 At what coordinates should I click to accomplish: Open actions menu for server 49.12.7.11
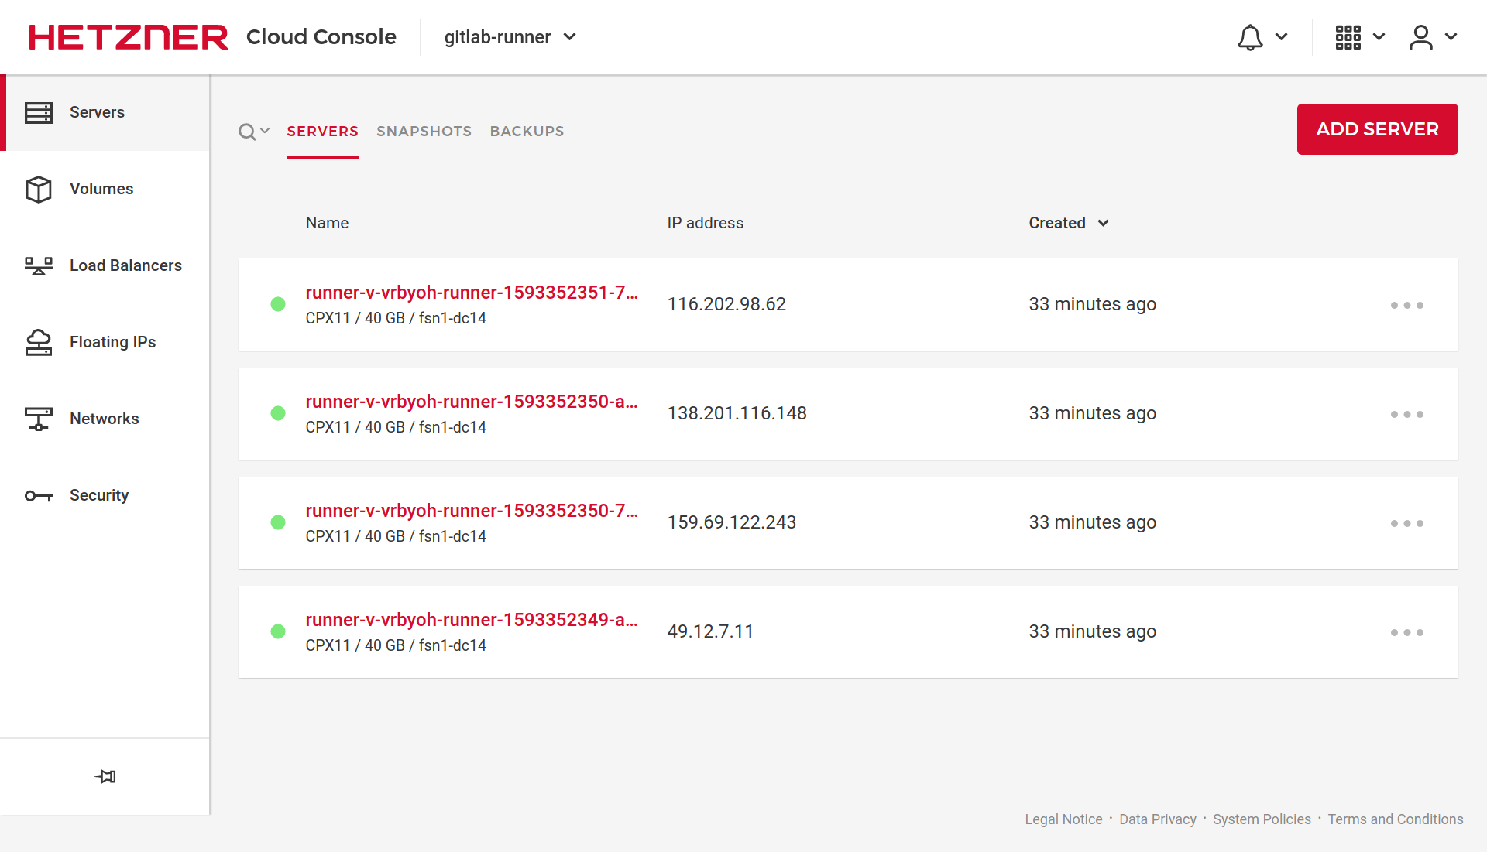tap(1406, 633)
